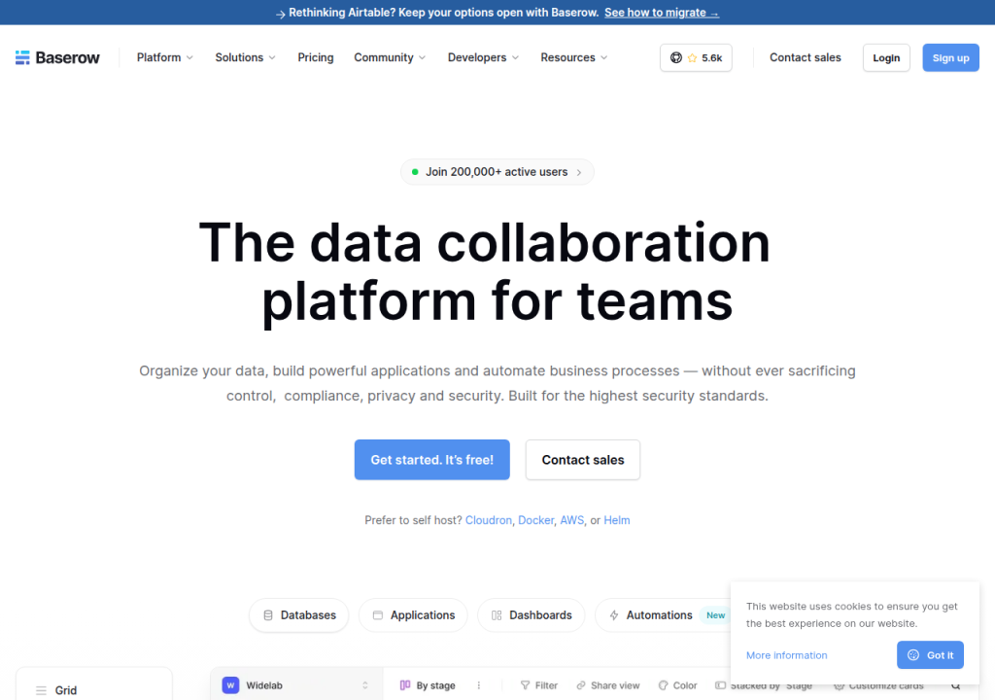Open the Widelab workspace switcher arrows
Screen dimensions: 995x700
click(365, 685)
